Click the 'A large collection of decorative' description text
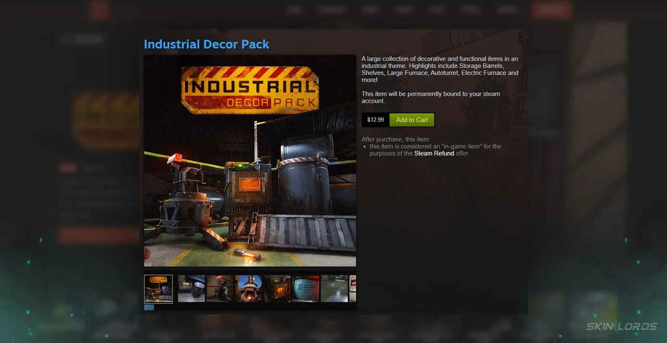The image size is (667, 343). (x=440, y=70)
